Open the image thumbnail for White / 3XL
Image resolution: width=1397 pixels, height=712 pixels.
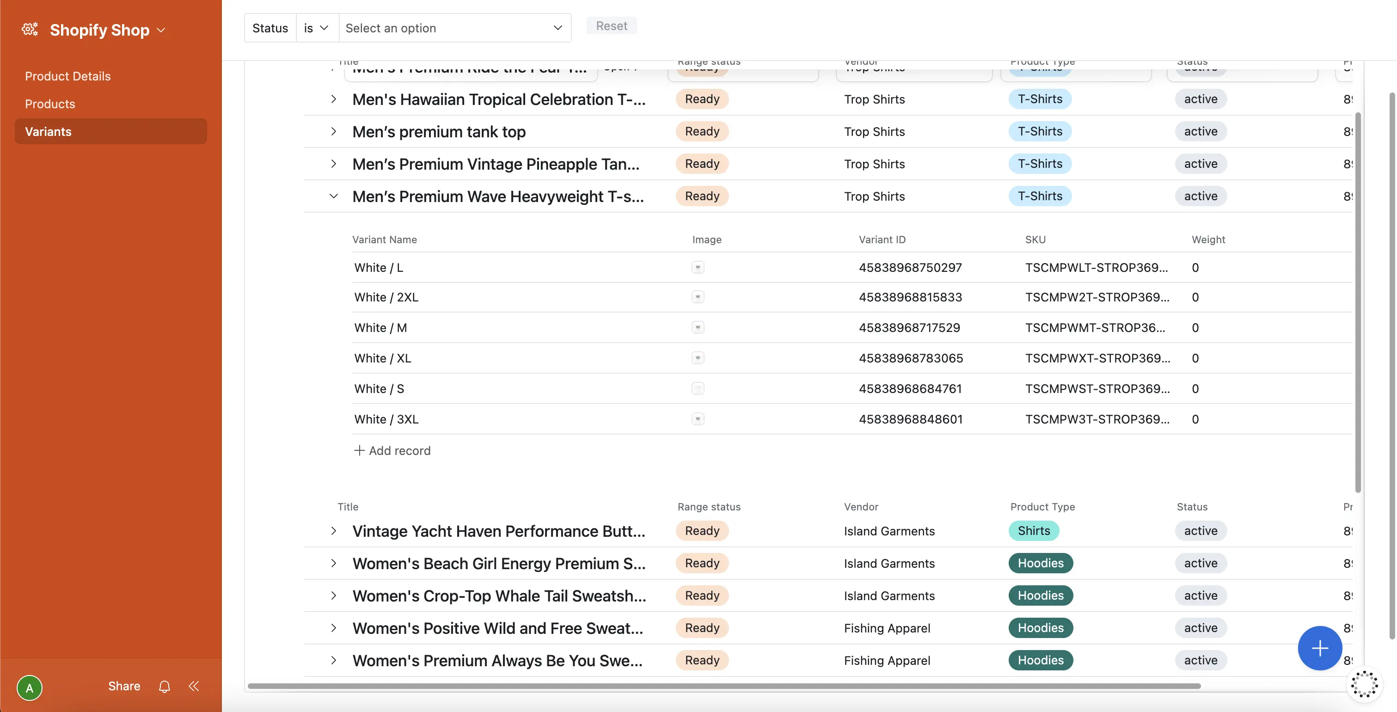[698, 418]
